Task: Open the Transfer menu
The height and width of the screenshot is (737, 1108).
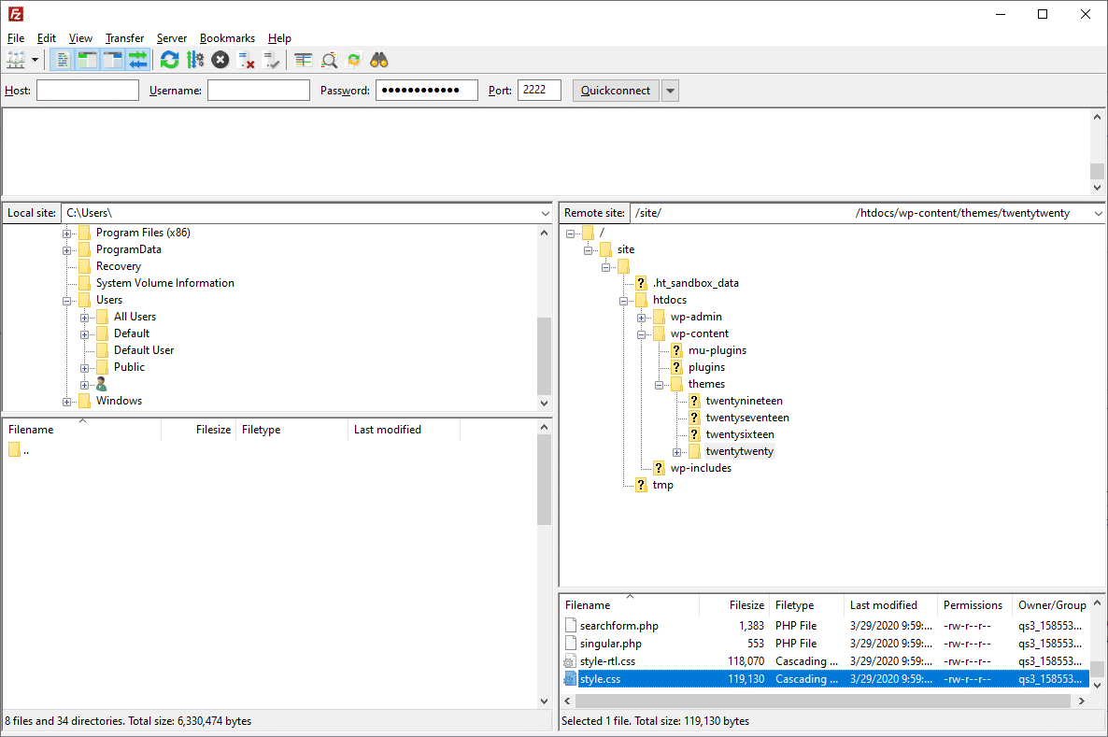Action: (x=124, y=38)
